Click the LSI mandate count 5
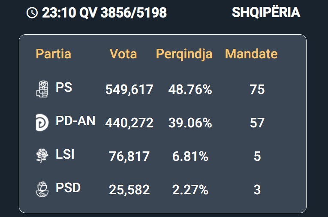The height and width of the screenshot is (217, 328). [x=257, y=156]
